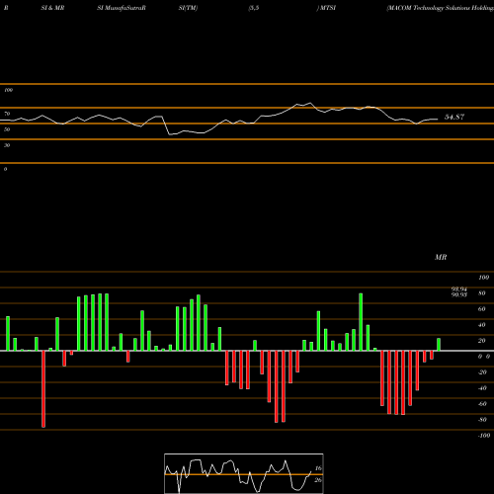The width and height of the screenshot is (494, 494).
Task: Click the -100 label on MR axis
Action: click(484, 436)
